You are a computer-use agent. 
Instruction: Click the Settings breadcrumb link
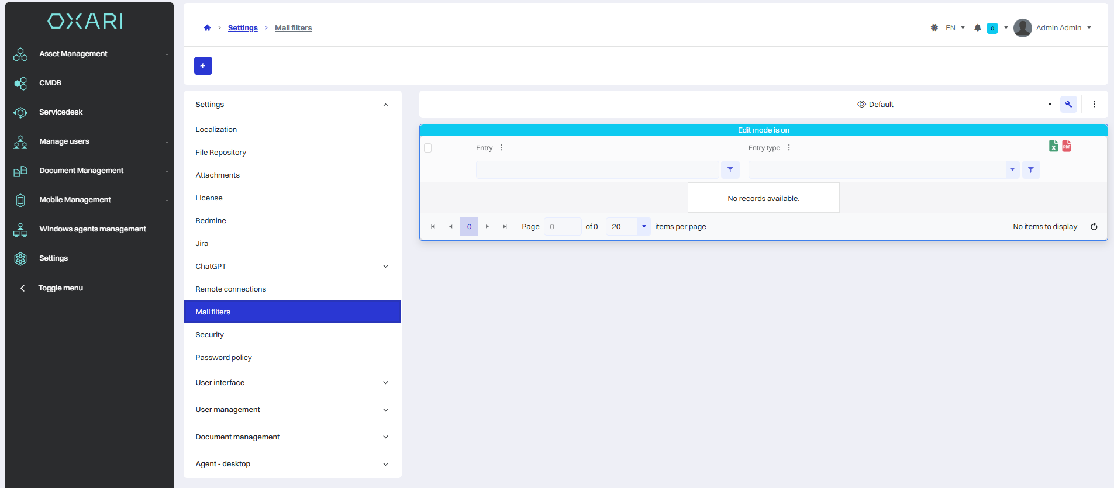(x=243, y=28)
